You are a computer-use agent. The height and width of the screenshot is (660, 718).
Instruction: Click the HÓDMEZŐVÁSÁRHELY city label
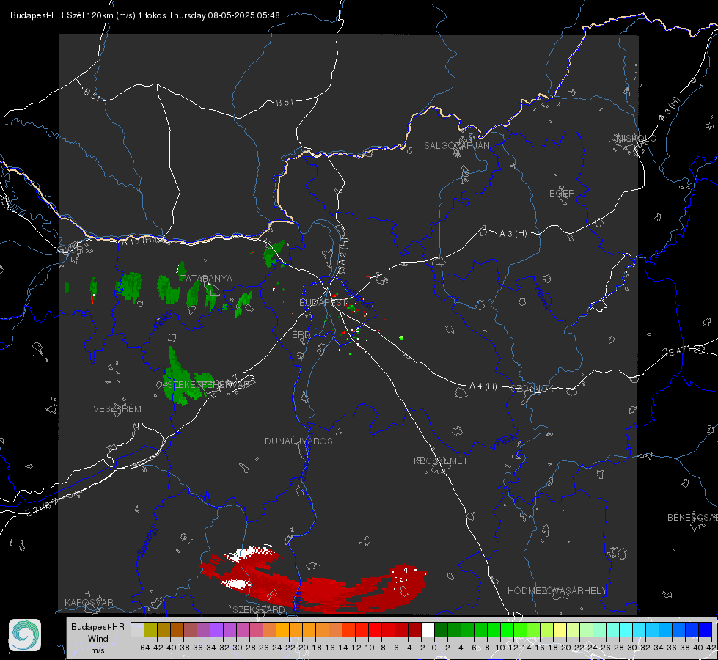557,591
